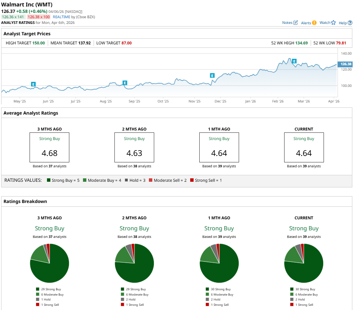Open the Notes edit icon
The height and width of the screenshot is (310, 355).
[x=296, y=23]
